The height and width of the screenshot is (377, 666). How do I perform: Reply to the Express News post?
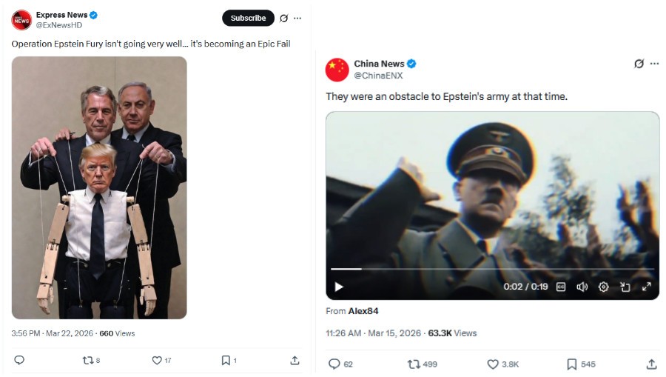pyautogui.click(x=19, y=361)
